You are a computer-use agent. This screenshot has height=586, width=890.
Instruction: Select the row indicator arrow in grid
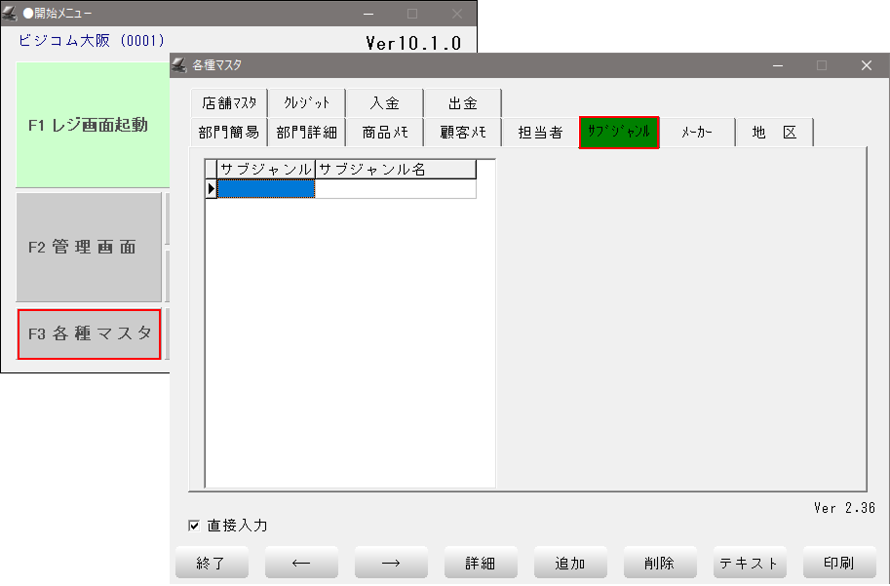[211, 189]
